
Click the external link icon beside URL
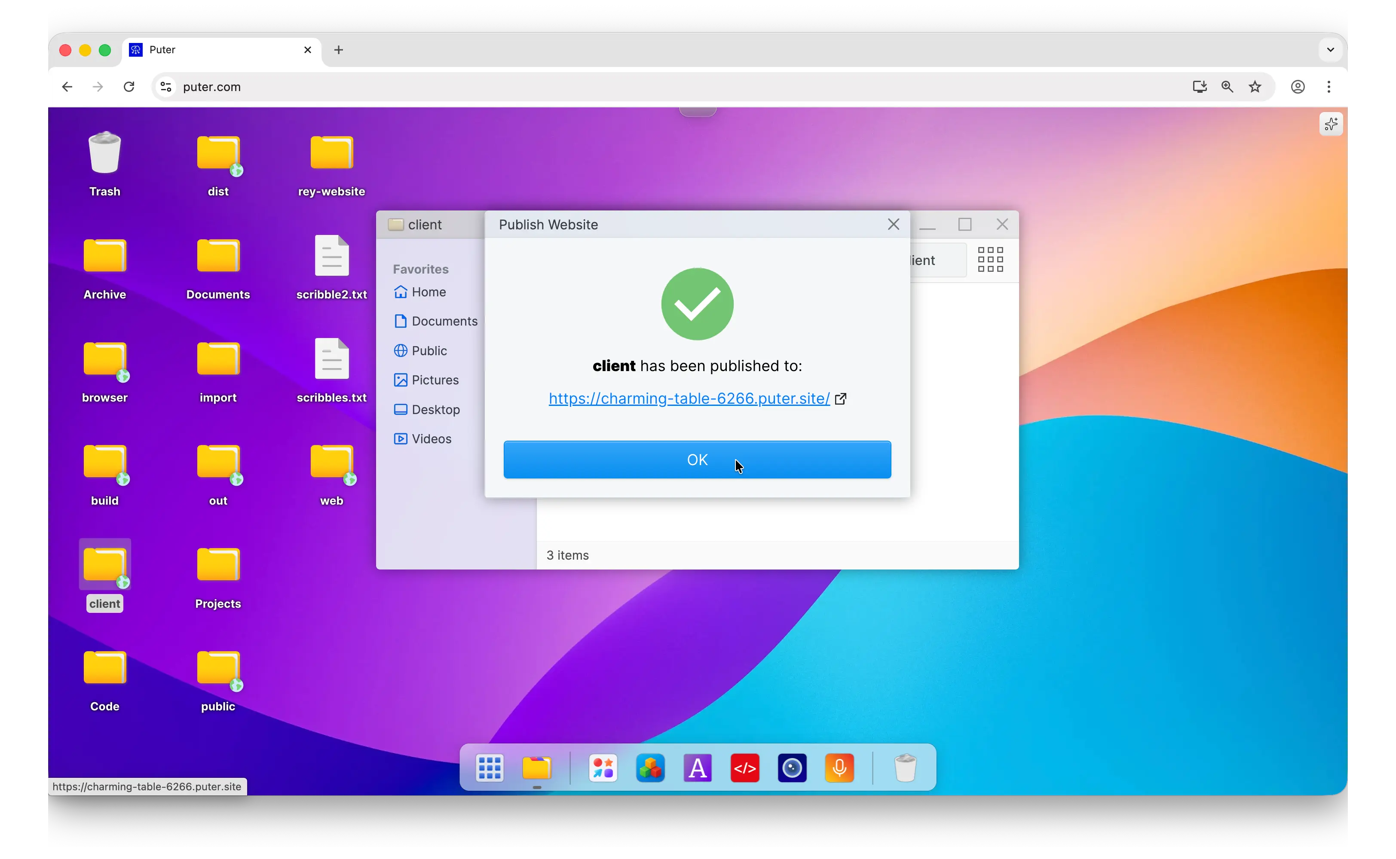(841, 399)
